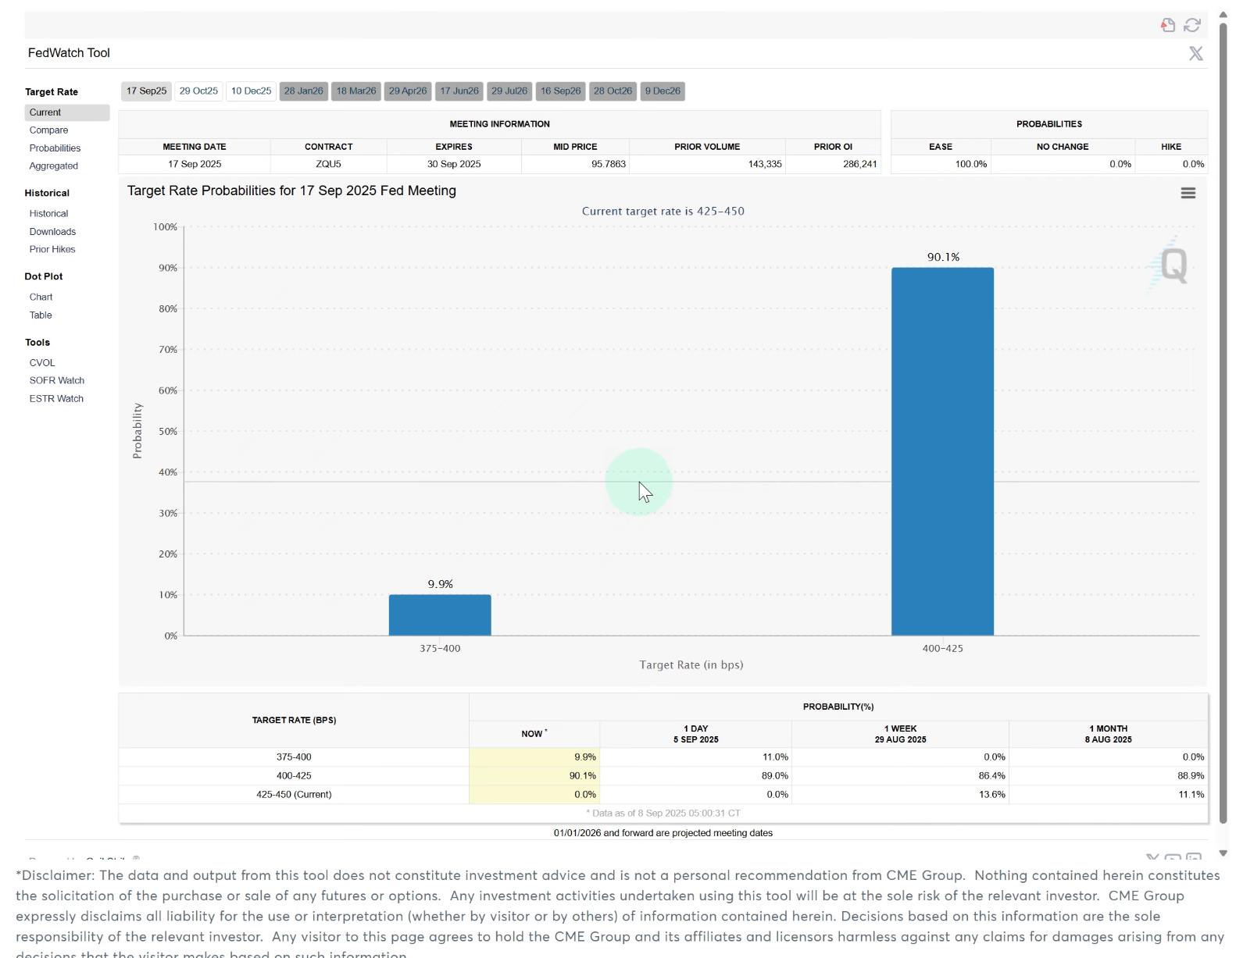This screenshot has width=1236, height=958.
Task: Choose the 9 Dec26 meeting tab
Action: coord(662,91)
